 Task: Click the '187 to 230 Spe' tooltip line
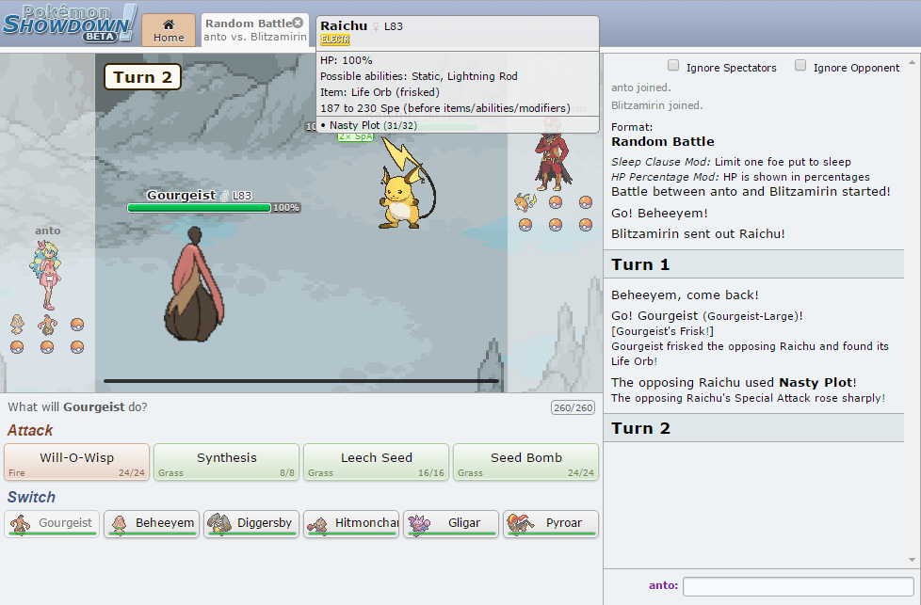click(x=445, y=108)
